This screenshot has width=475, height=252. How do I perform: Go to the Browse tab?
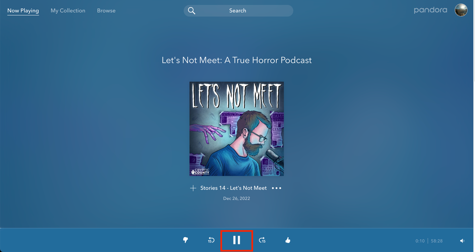coord(106,10)
